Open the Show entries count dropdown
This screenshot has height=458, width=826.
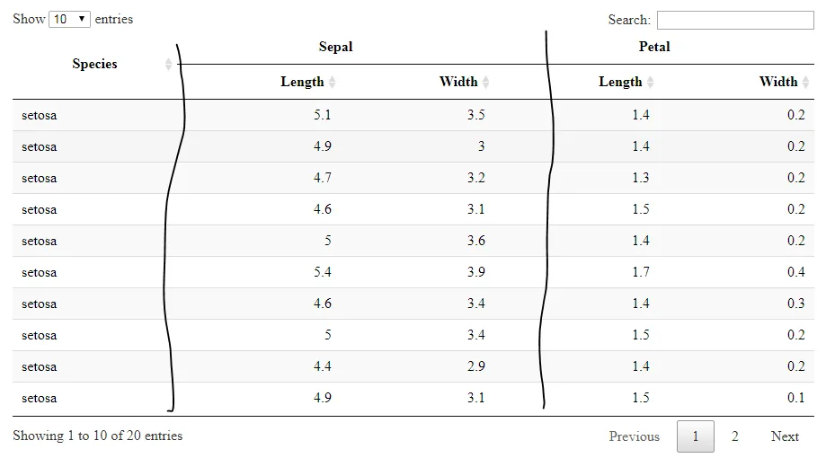pos(69,20)
